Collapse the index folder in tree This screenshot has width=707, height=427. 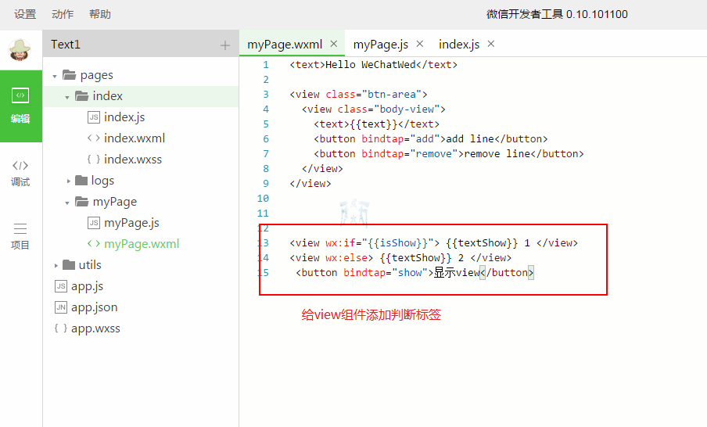[x=68, y=97]
